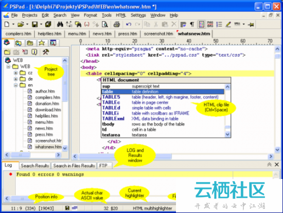Toggle line numbers list icon

pos(219,24)
